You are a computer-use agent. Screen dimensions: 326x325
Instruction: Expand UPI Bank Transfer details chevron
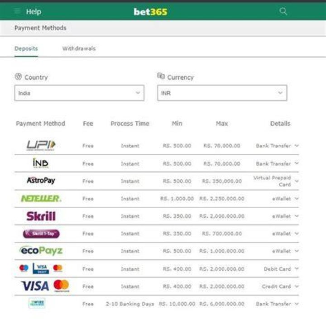[x=297, y=146]
